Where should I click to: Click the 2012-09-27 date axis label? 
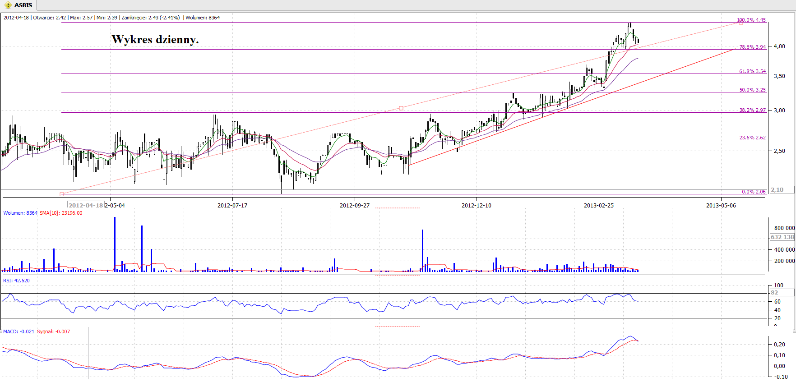355,205
